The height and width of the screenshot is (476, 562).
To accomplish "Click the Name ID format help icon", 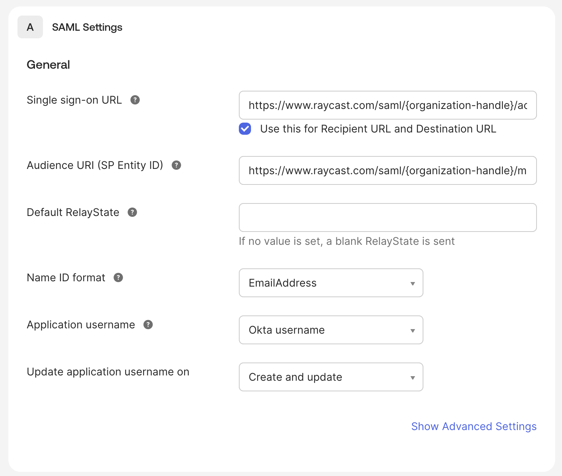I will [x=118, y=277].
